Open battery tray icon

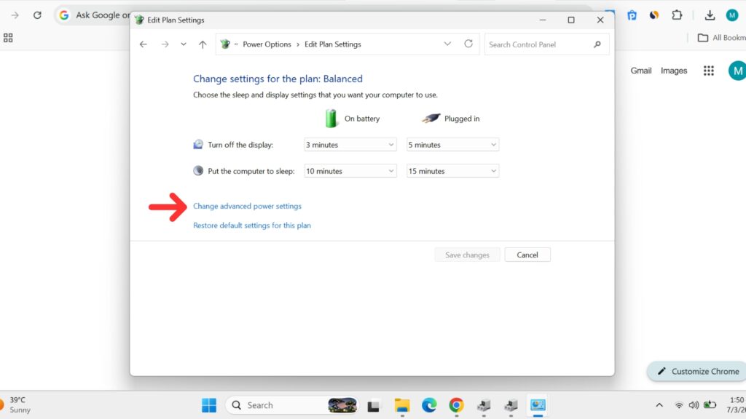point(710,404)
